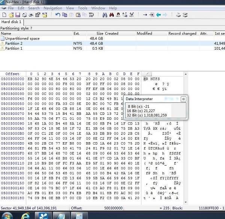Click the Partitioning style label

tap(16, 28)
